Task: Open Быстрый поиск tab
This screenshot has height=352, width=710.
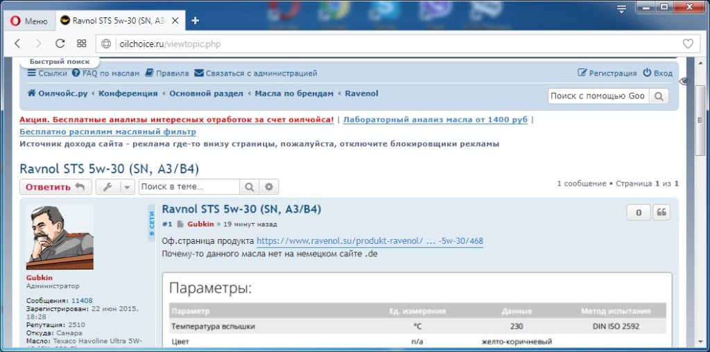Action: coord(60,62)
